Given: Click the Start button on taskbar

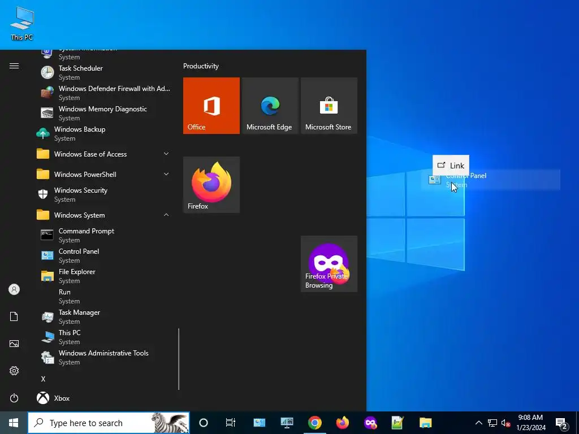Looking at the screenshot, I should pyautogui.click(x=14, y=423).
